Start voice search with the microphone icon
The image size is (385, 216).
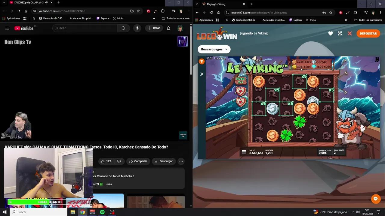coord(137,28)
